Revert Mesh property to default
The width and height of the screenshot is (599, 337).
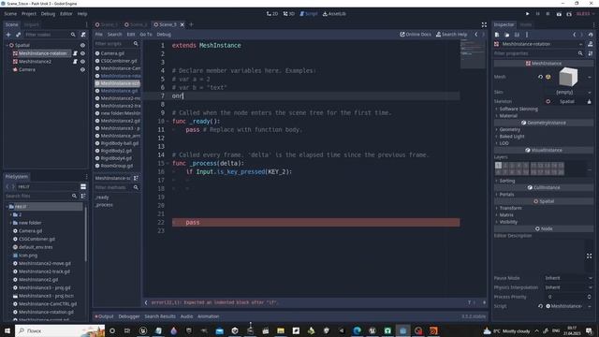pos(540,77)
